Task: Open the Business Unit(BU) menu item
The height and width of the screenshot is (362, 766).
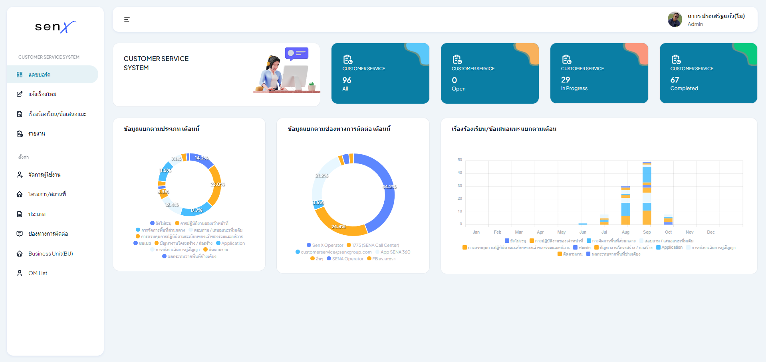Action: [x=50, y=254]
